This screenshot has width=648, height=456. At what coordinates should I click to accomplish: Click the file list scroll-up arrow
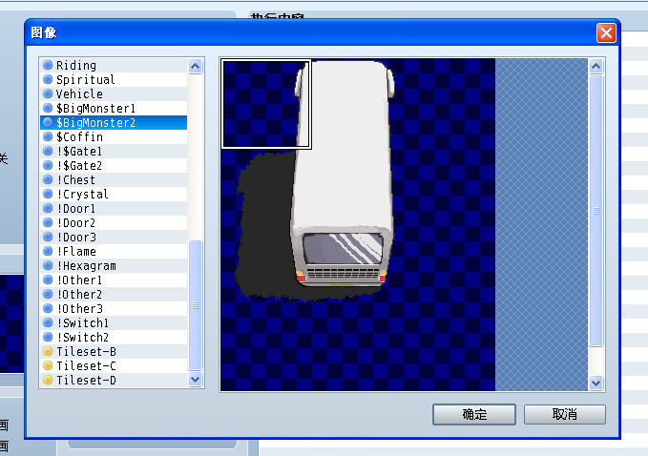pos(196,66)
